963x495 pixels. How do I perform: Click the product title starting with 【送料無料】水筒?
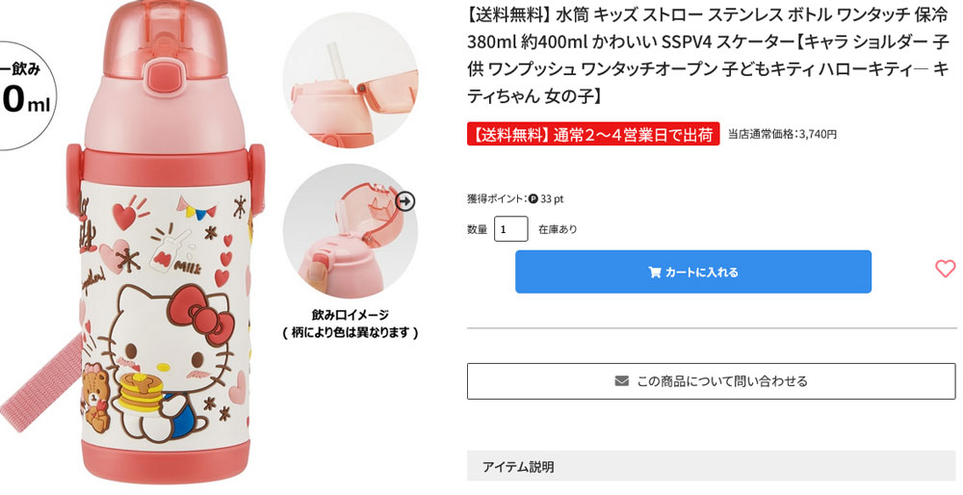pos(708,55)
